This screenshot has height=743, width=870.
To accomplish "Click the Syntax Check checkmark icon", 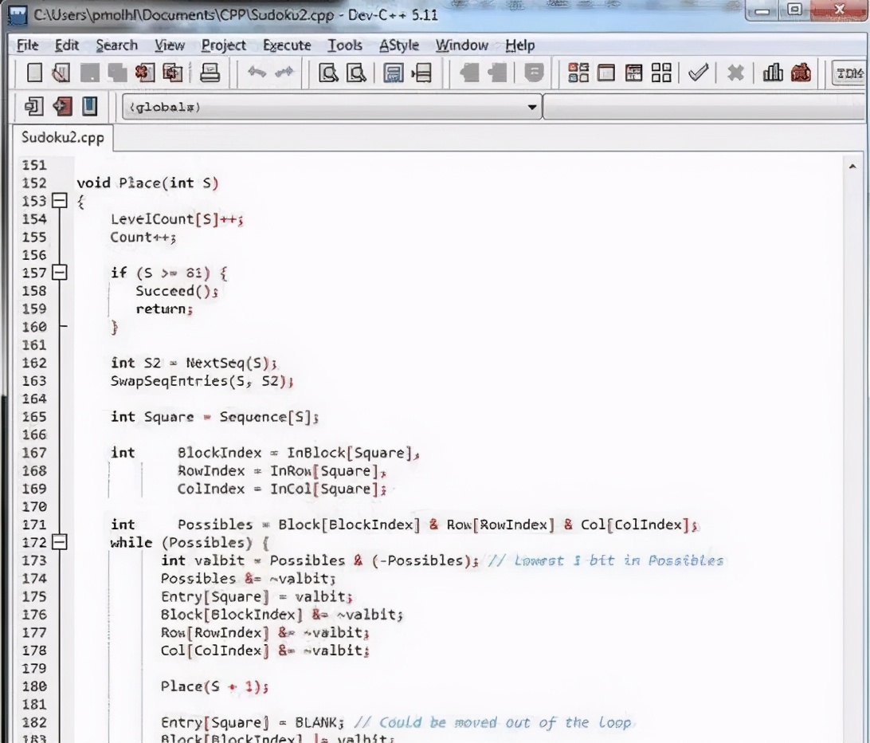I will coord(698,74).
